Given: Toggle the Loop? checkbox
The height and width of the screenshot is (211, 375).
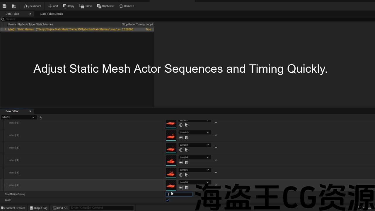Looking at the screenshot, I should [168, 200].
